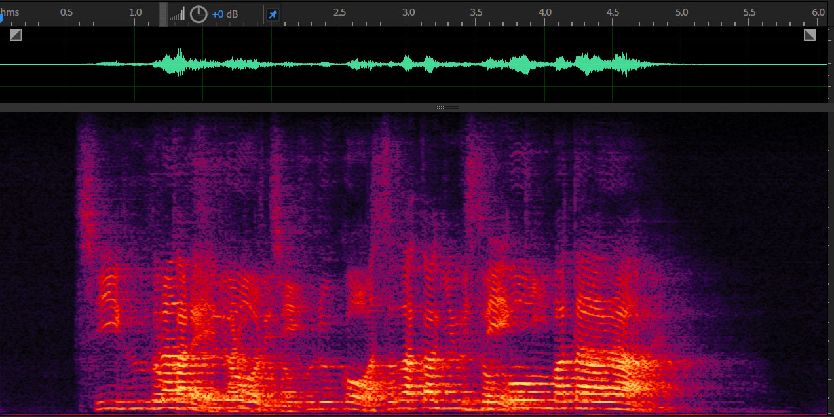Set playhead at 4.0 on ruler
The image size is (834, 417).
pyautogui.click(x=545, y=13)
